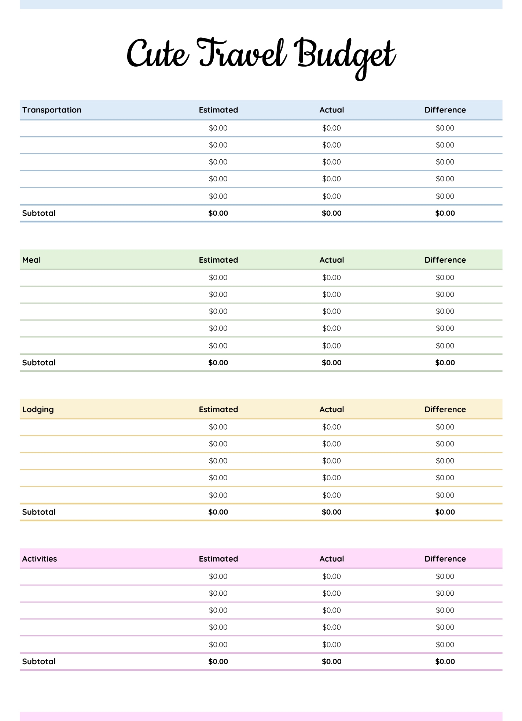
Task: Click Estimated header in Lodging table
Action: click(x=218, y=409)
